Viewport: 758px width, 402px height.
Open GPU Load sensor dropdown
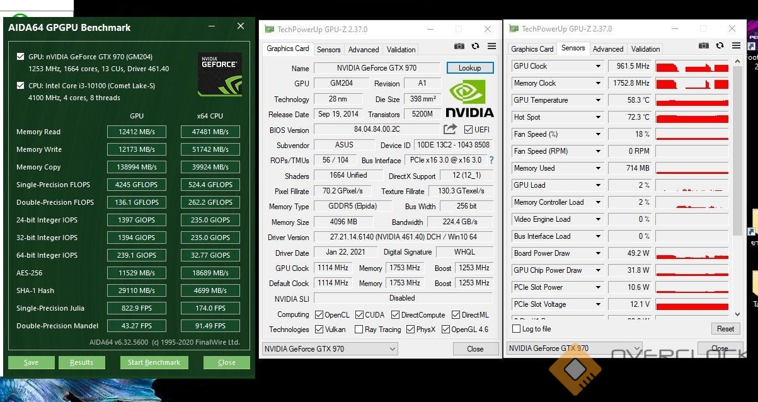598,185
